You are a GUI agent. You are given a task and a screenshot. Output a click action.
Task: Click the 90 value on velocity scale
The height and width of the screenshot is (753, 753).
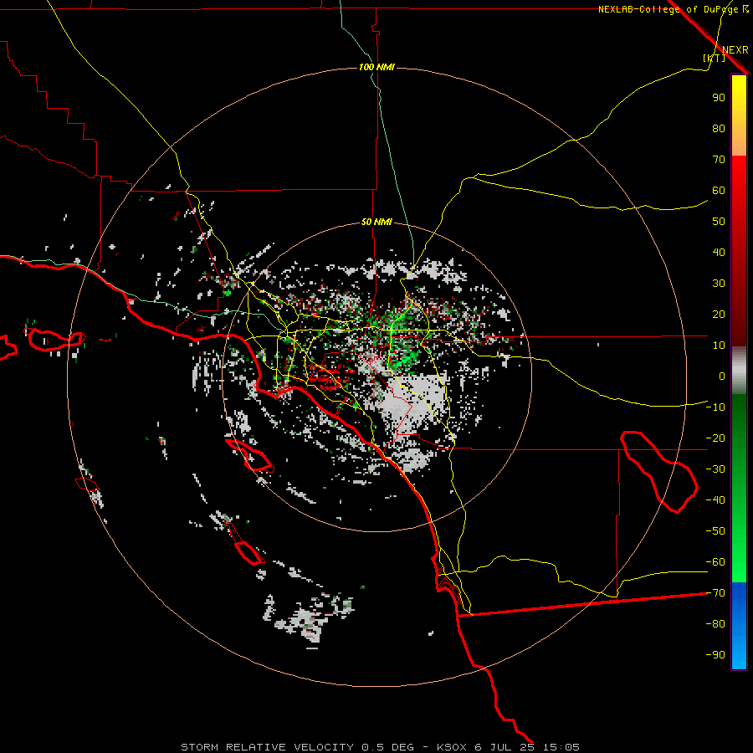coord(719,98)
